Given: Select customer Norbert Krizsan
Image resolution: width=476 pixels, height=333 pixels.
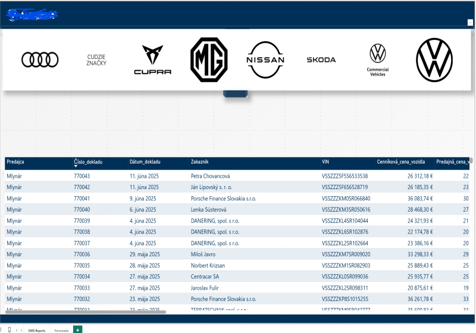Looking at the screenshot, I should click(208, 266).
